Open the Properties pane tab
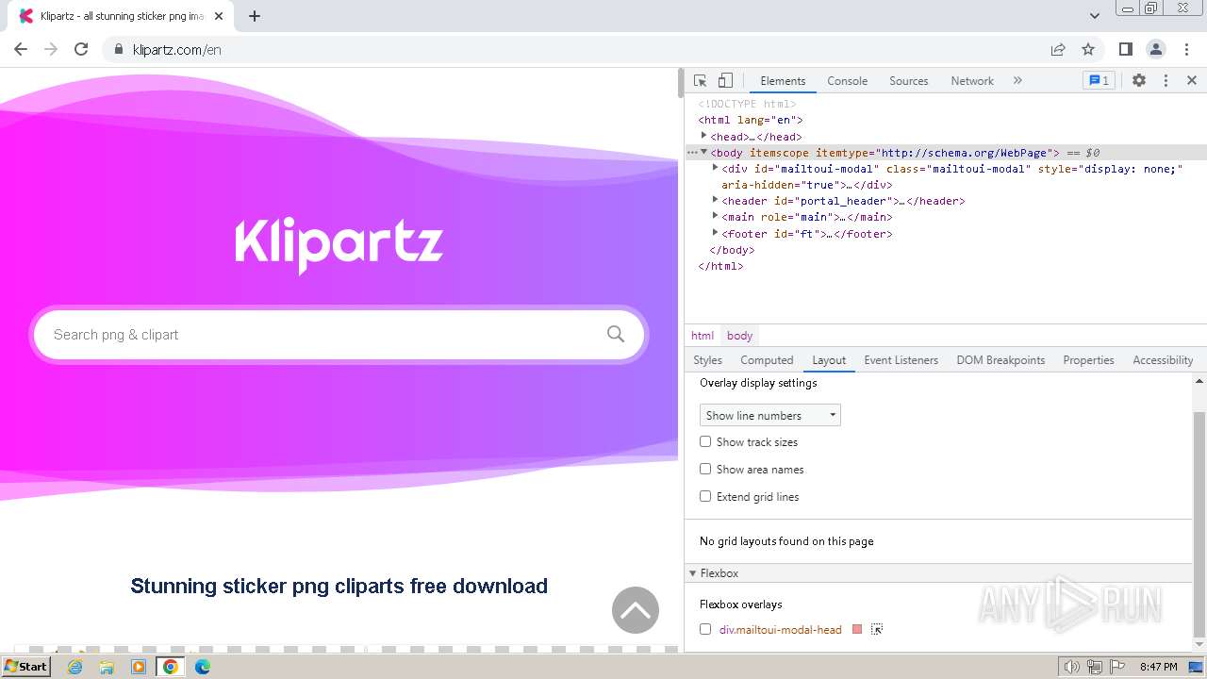1207x679 pixels. tap(1088, 360)
